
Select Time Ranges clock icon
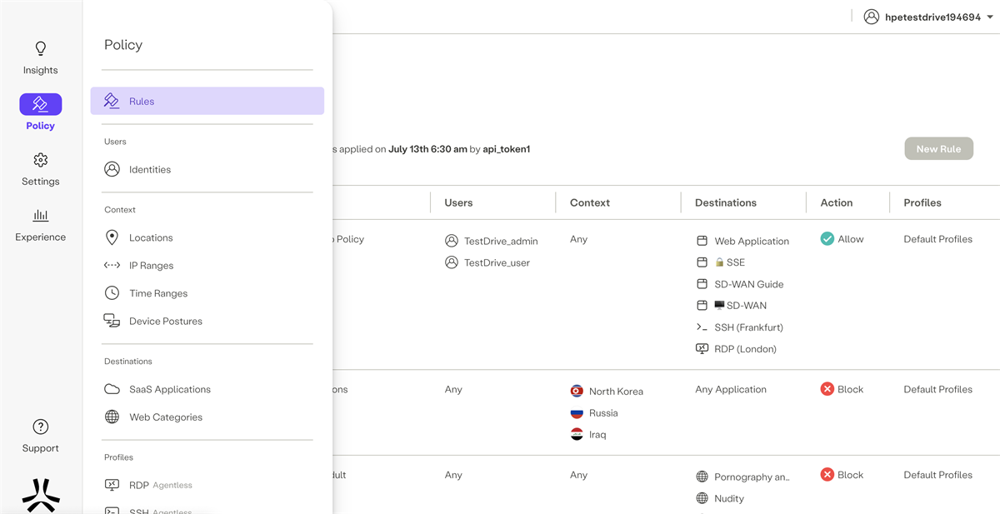pyautogui.click(x=112, y=293)
